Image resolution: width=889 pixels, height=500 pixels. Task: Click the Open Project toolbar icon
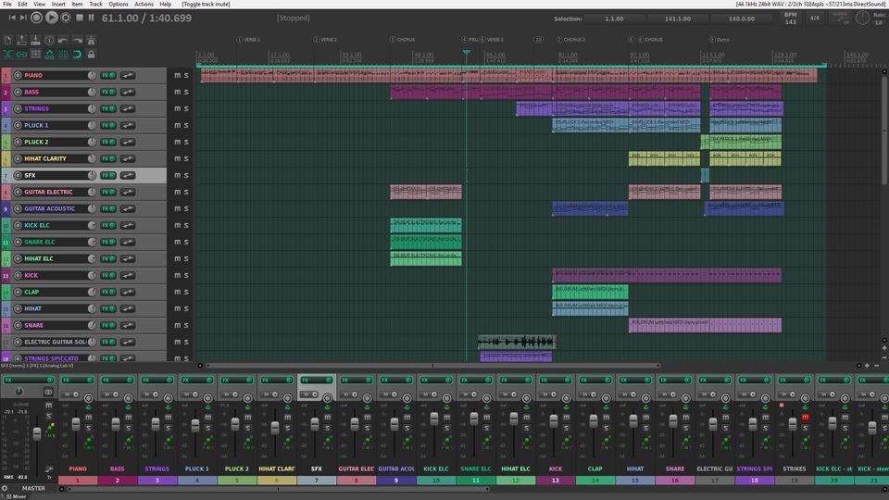(x=21, y=40)
